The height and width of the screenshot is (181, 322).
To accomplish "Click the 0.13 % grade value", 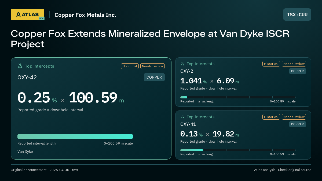I will (191, 134).
